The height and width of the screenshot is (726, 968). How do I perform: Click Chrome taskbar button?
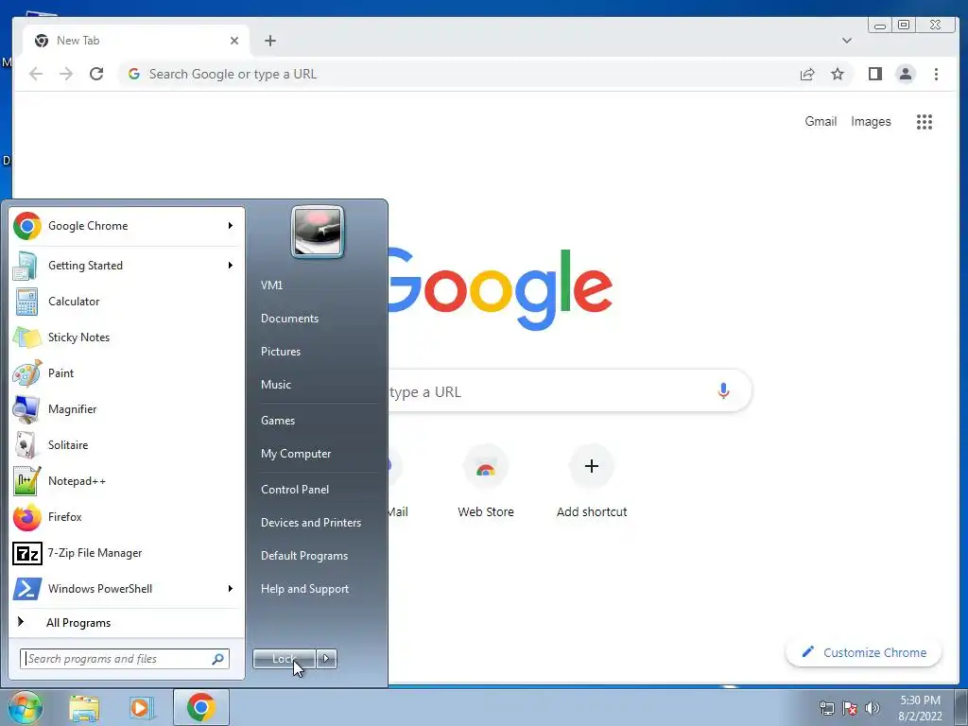click(201, 707)
